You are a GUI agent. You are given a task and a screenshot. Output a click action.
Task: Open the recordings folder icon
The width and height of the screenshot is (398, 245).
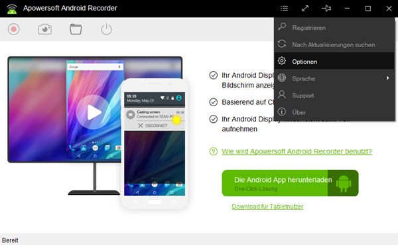pos(76,29)
